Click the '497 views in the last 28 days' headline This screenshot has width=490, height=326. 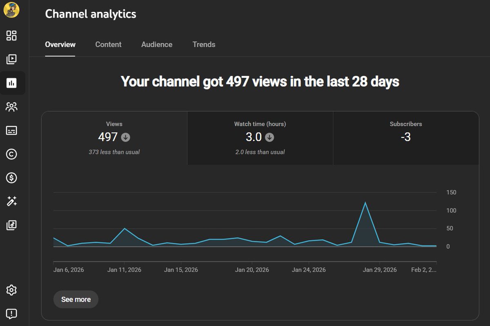(260, 82)
